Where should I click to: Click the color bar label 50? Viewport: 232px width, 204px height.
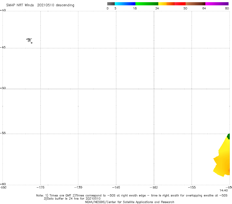pyautogui.click(x=185, y=8)
